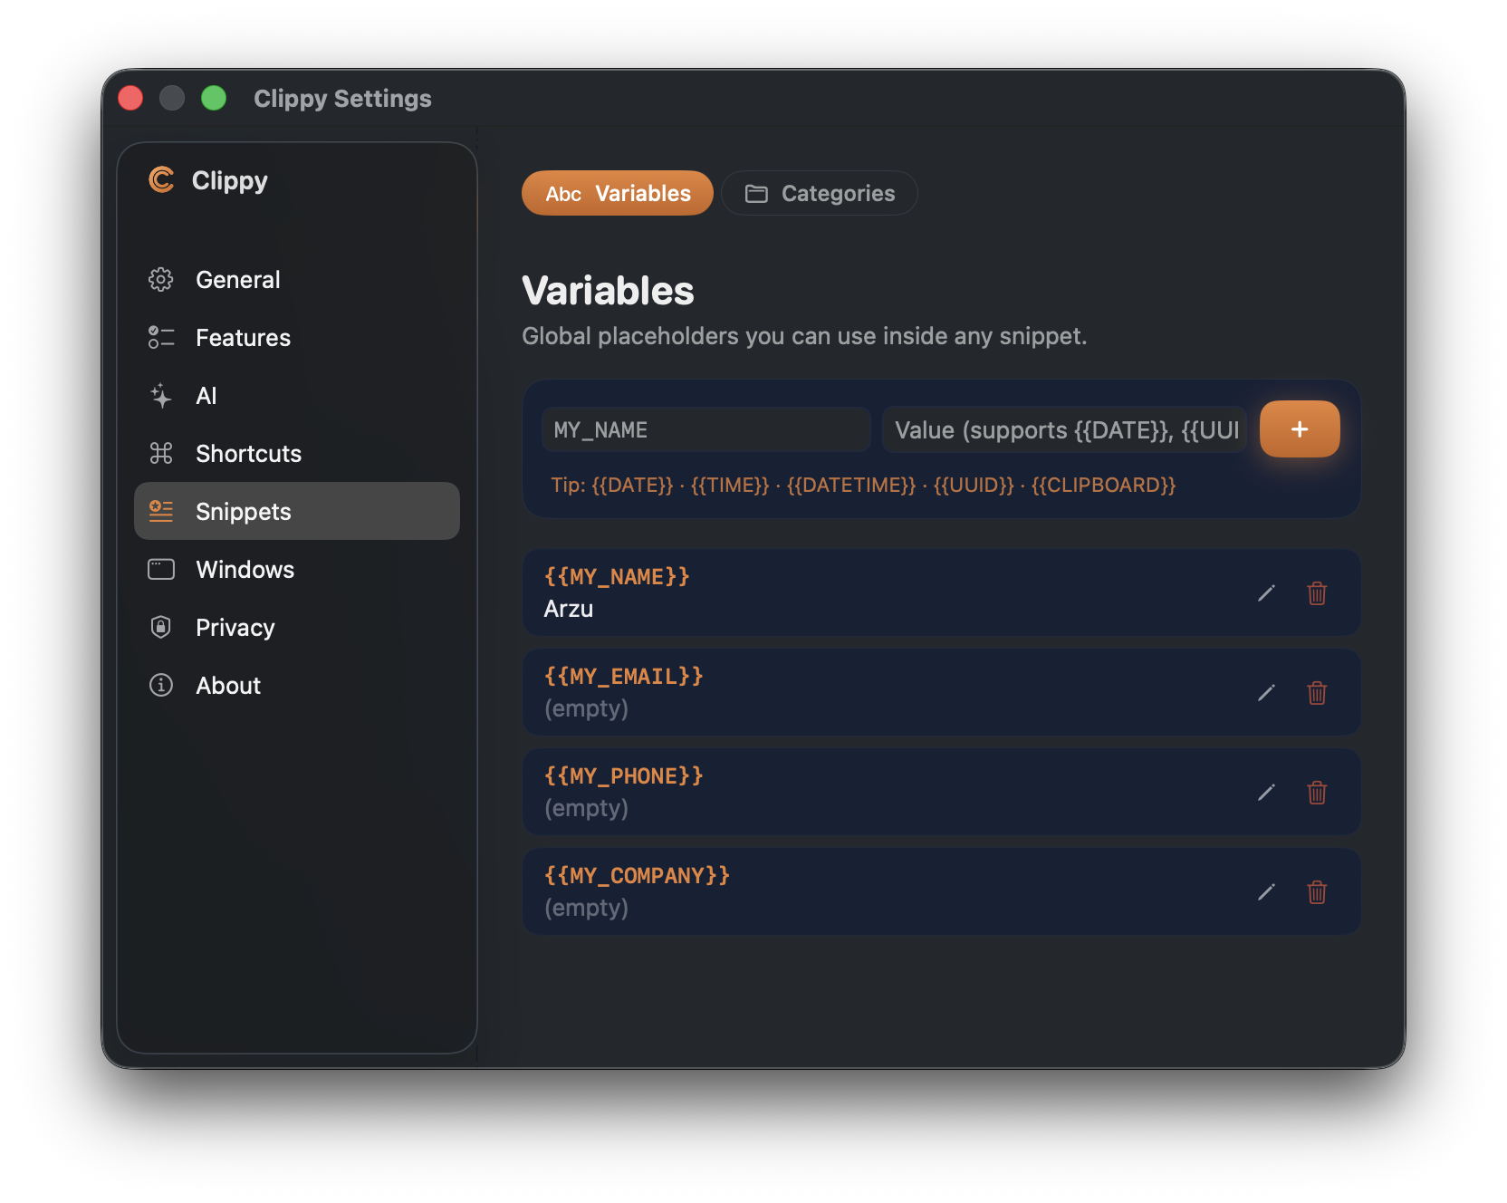Click the Privacy shield icon
The width and height of the screenshot is (1507, 1203).
pos(161,627)
